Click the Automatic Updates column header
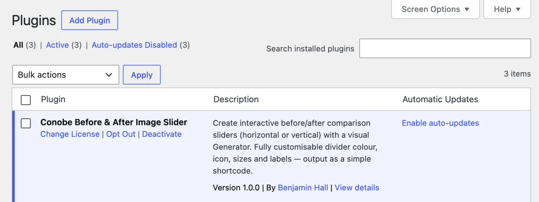Viewport: 539px width, 202px height. 440,99
